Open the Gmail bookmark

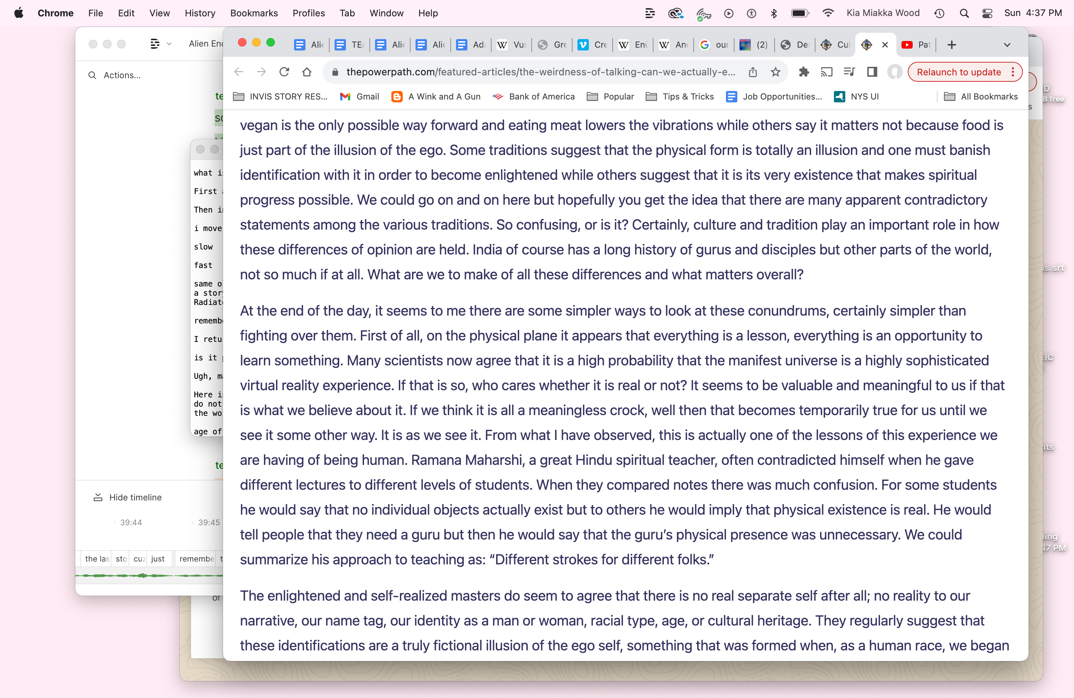tap(360, 97)
